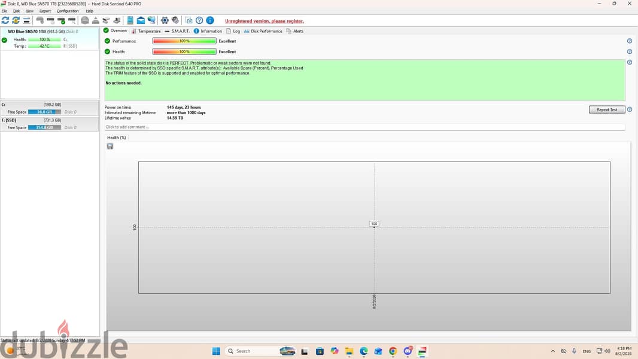Click the comment field to add comment
The height and width of the screenshot is (359, 638).
coord(364,127)
